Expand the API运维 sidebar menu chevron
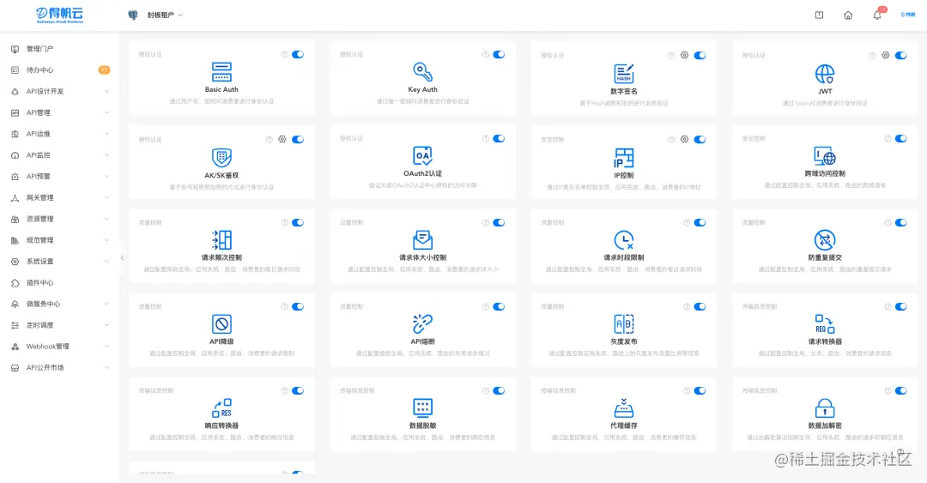Viewport: 927px width, 483px height. [106, 134]
